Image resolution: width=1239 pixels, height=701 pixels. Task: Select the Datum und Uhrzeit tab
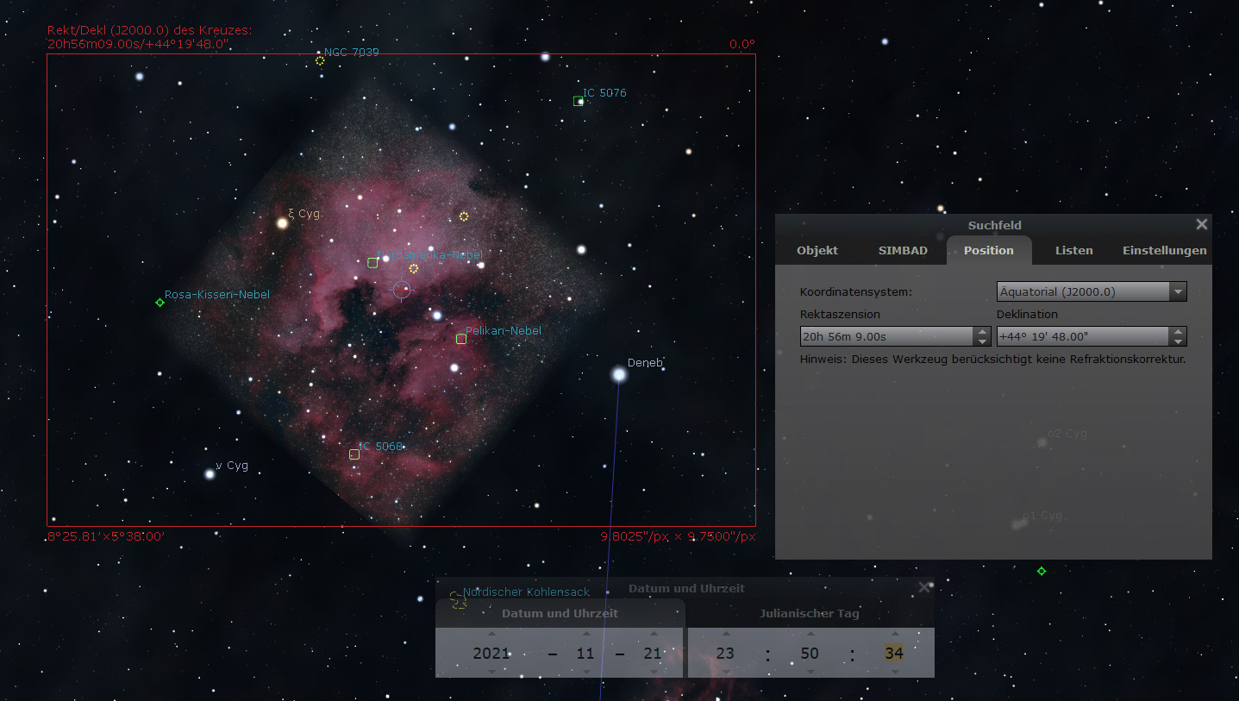click(560, 613)
